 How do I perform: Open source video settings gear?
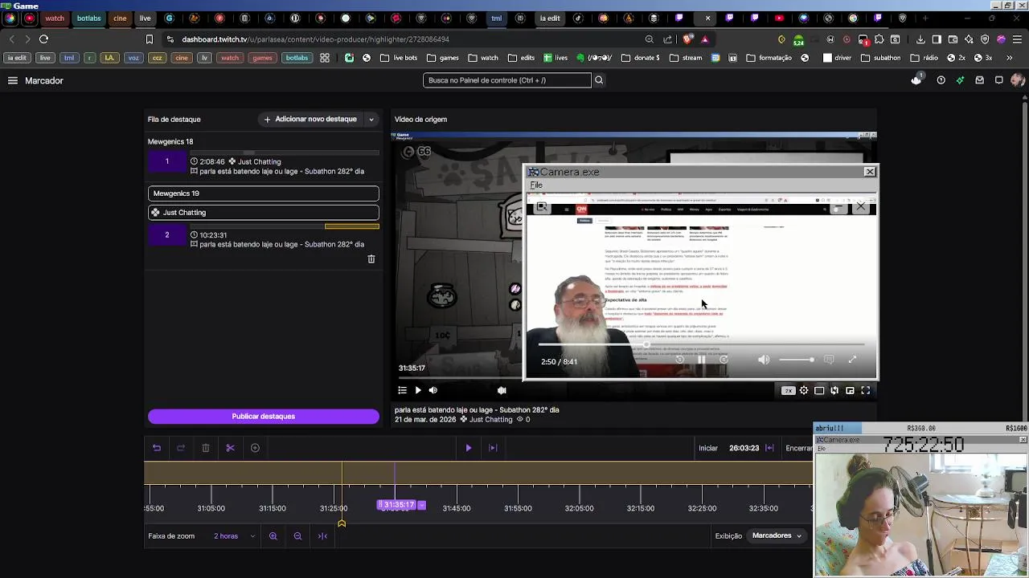point(804,390)
